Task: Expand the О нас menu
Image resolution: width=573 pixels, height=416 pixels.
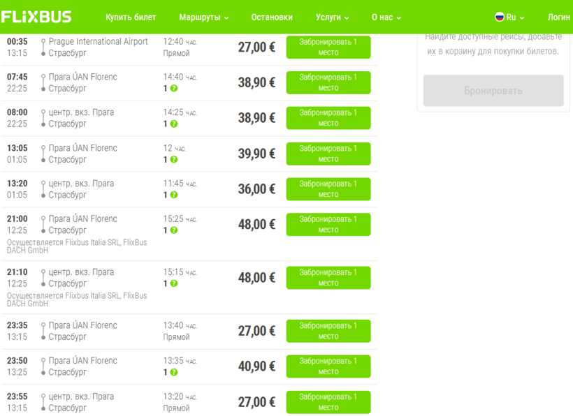Action: [385, 17]
